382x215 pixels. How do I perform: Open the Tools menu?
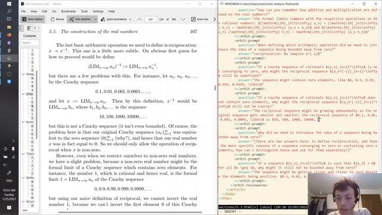(x=84, y=11)
